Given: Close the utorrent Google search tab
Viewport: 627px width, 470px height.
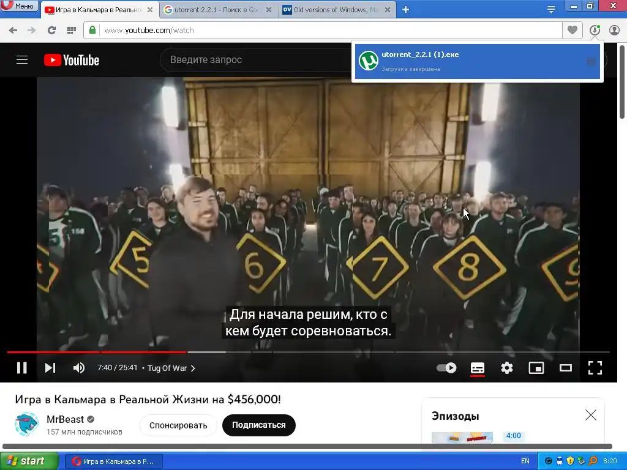Looking at the screenshot, I should 269,10.
